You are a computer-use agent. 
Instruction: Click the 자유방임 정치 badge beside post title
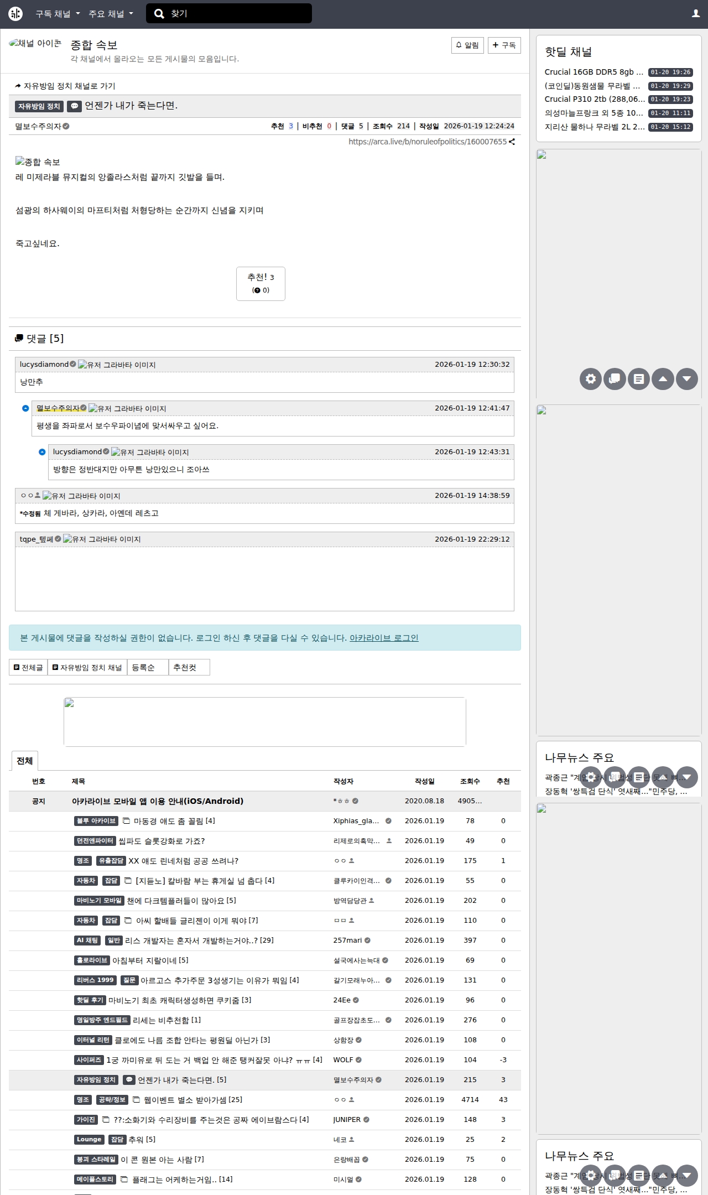click(x=39, y=106)
